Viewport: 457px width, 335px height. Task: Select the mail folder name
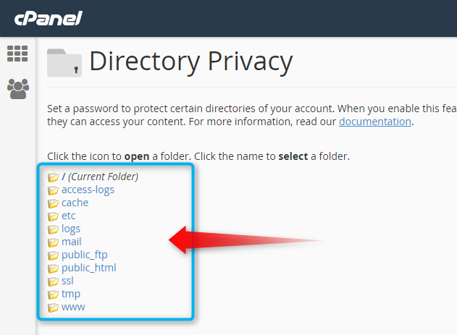point(72,242)
